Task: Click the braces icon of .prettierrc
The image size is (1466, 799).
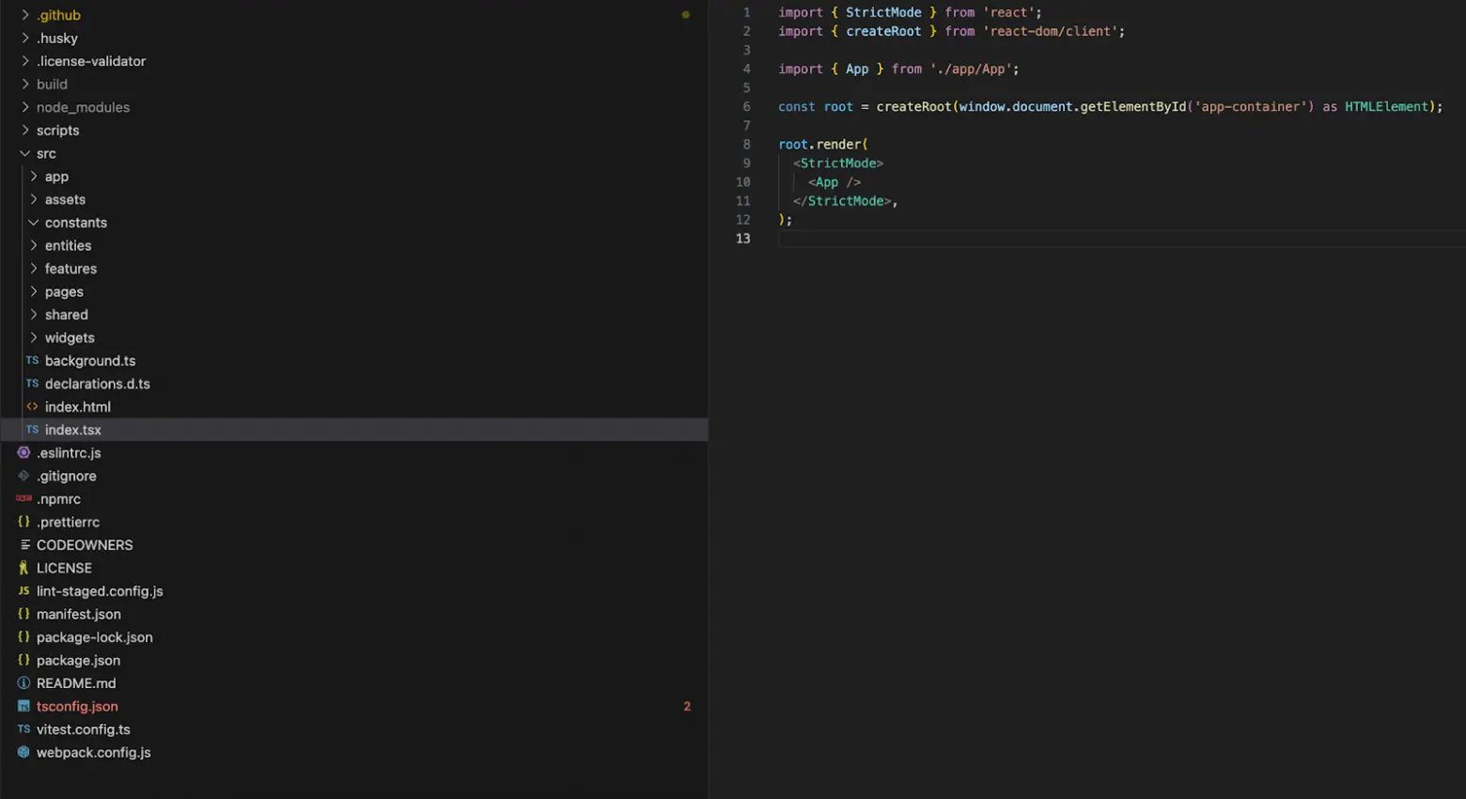Action: 23,522
